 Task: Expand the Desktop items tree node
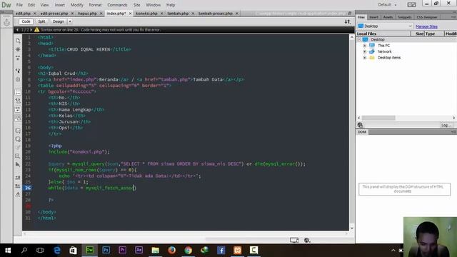[x=364, y=58]
